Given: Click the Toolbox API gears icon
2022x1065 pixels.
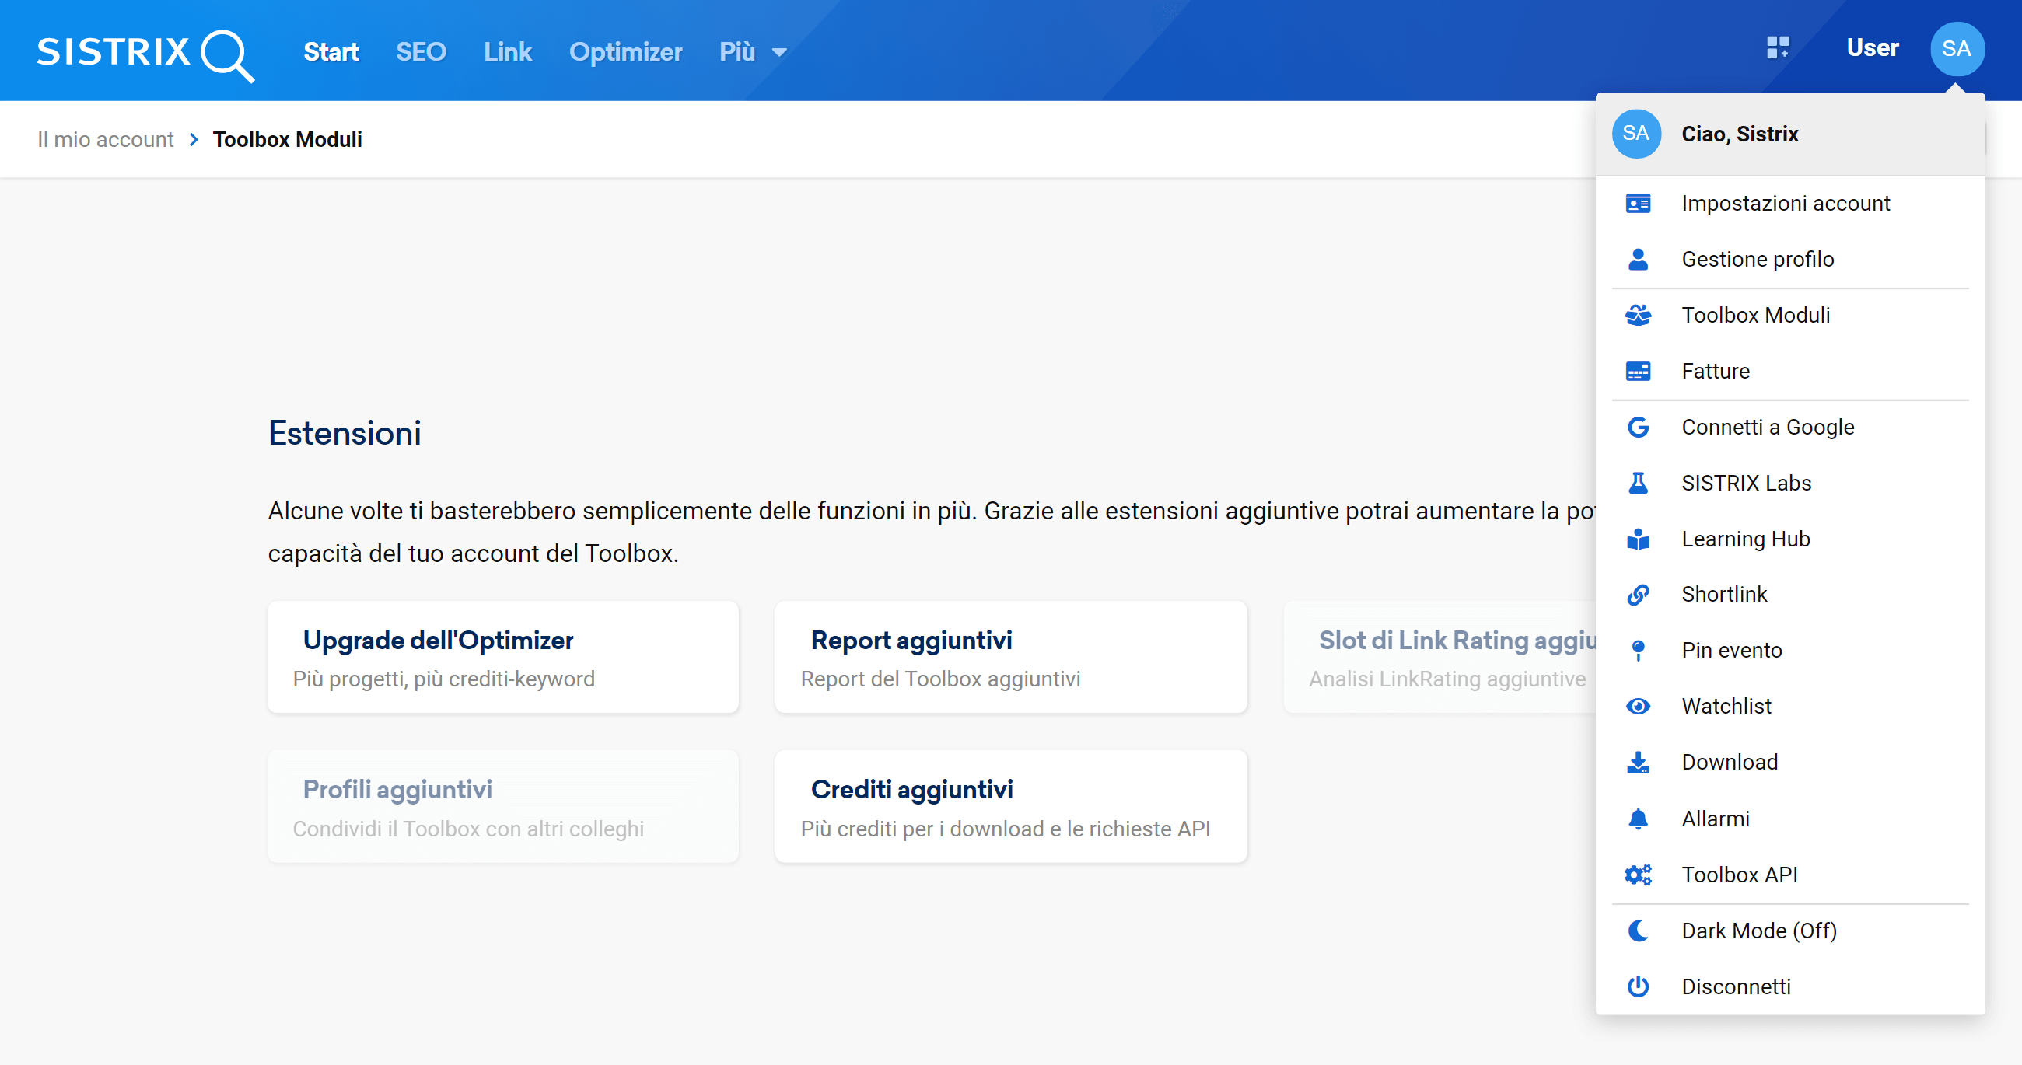Looking at the screenshot, I should pyautogui.click(x=1638, y=875).
